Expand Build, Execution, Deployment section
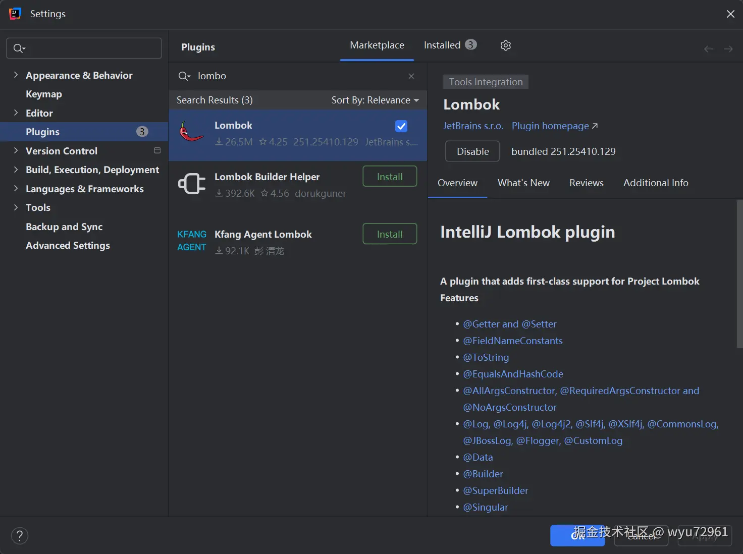The width and height of the screenshot is (743, 554). [16, 170]
